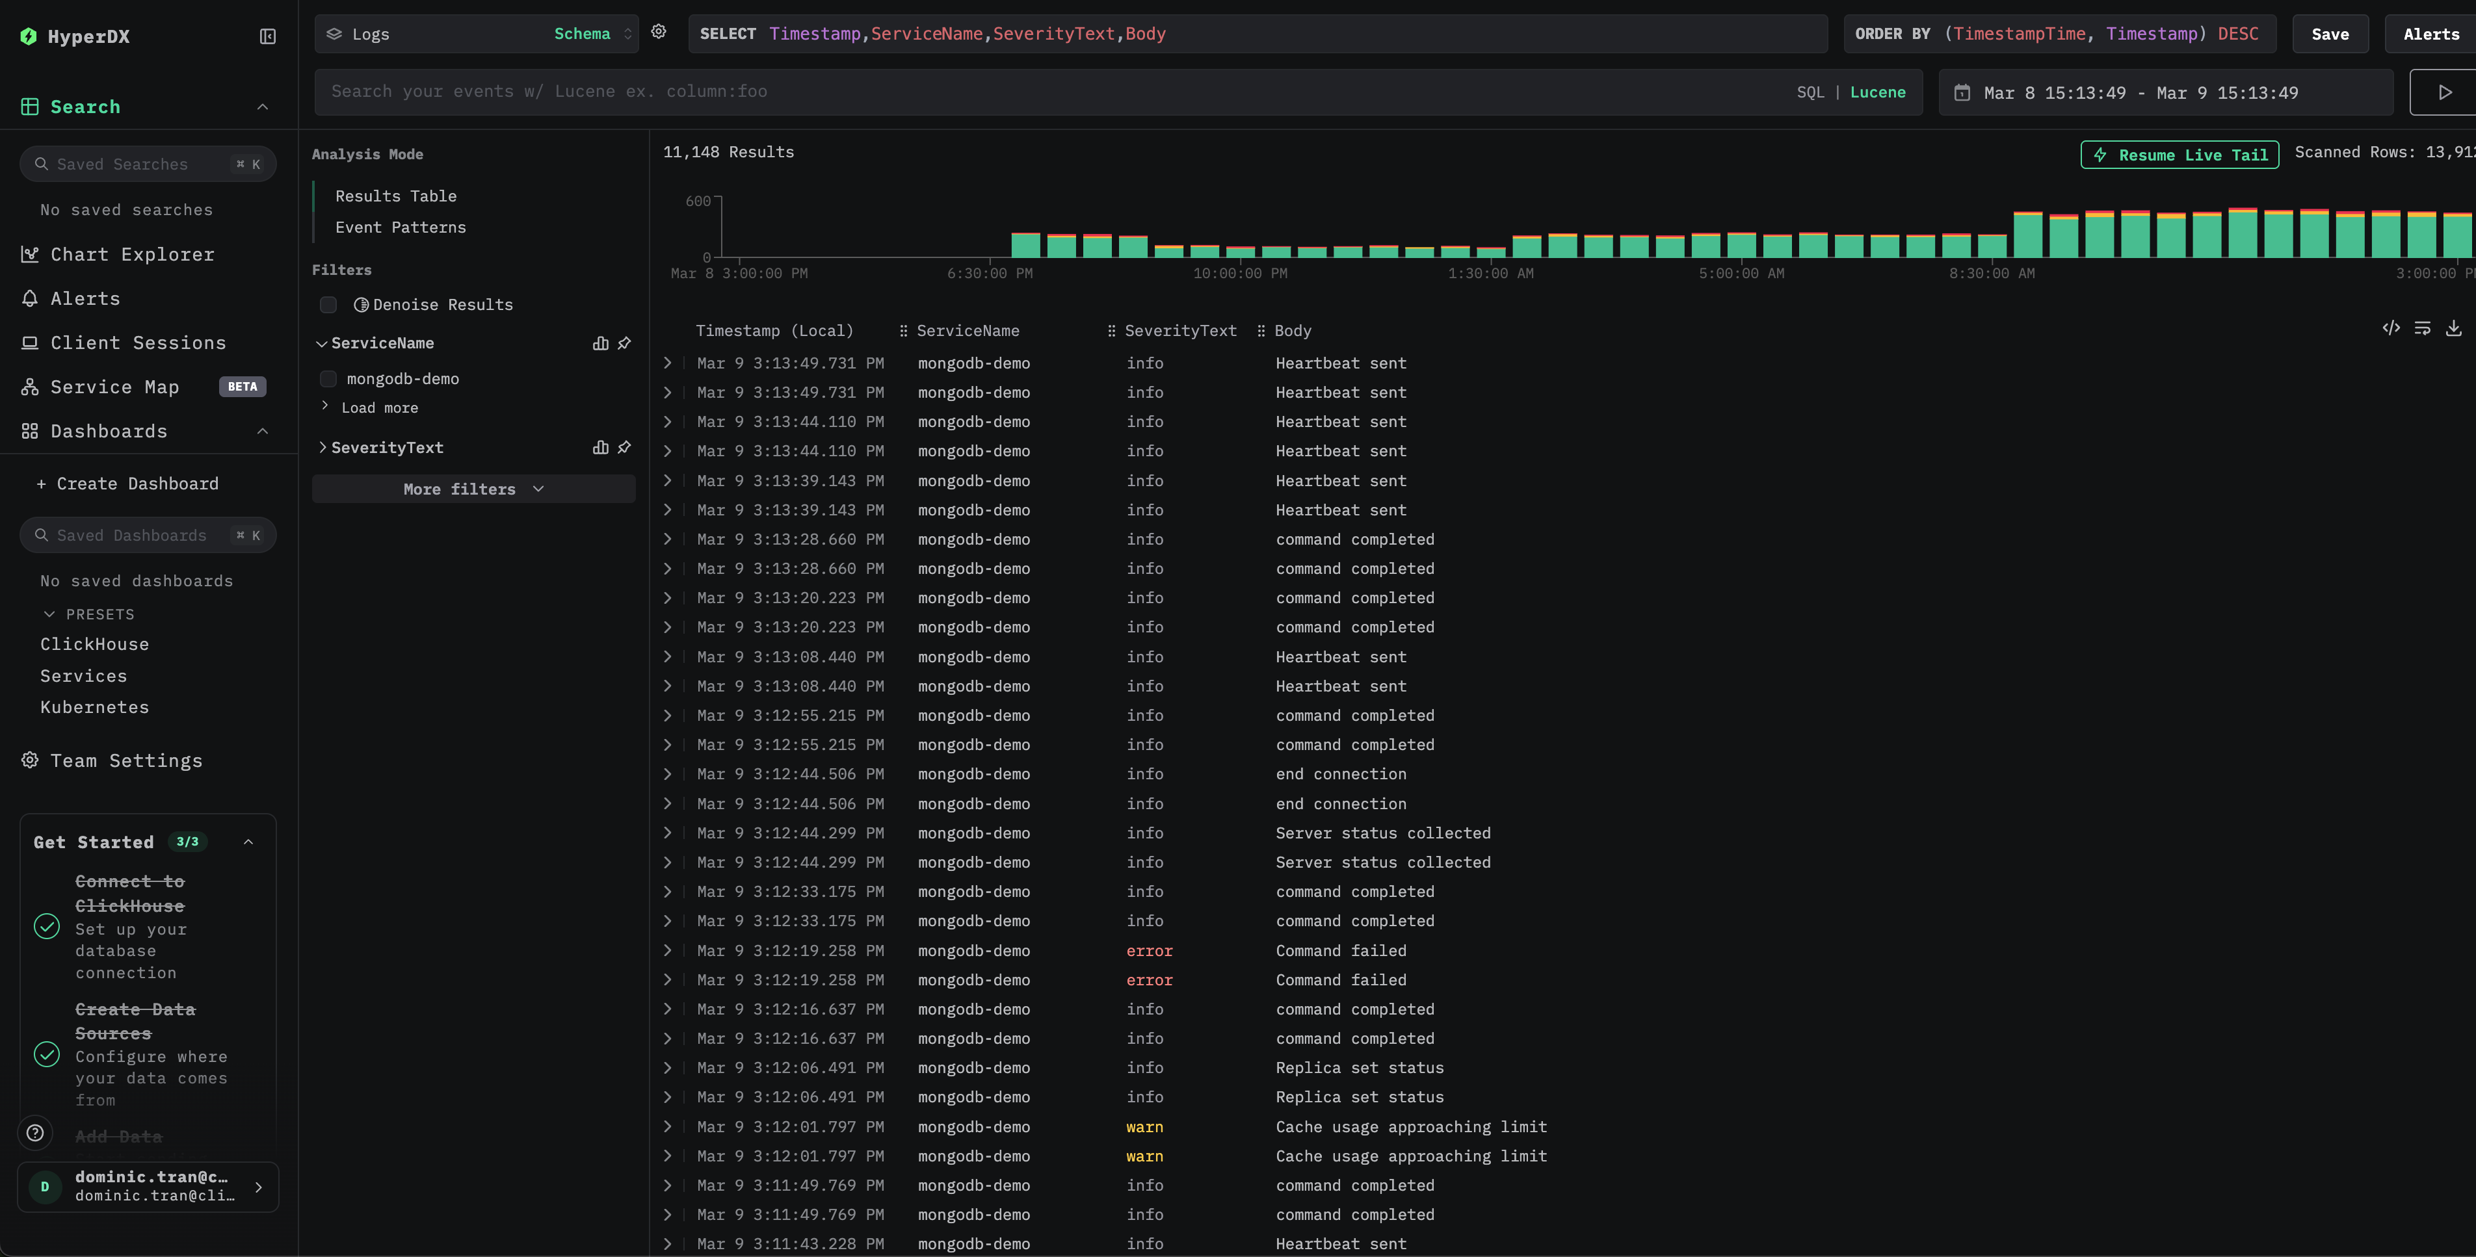
Task: Pin the ServiceName filter
Action: 625,343
